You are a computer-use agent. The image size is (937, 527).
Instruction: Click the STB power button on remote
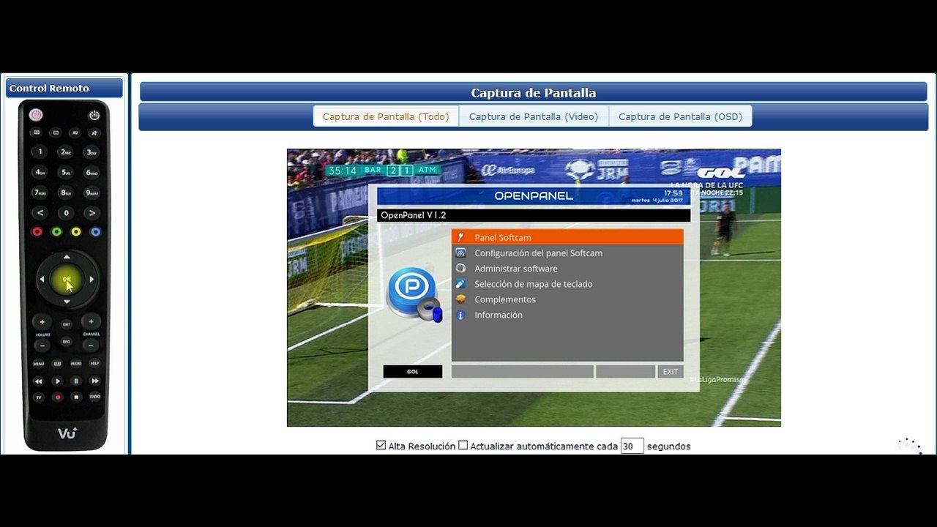click(94, 115)
